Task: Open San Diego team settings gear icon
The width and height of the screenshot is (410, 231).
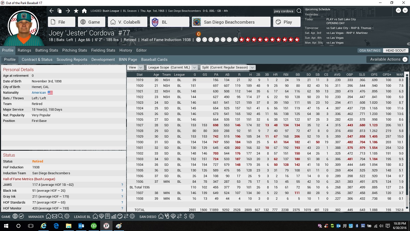Action: tap(192, 217)
